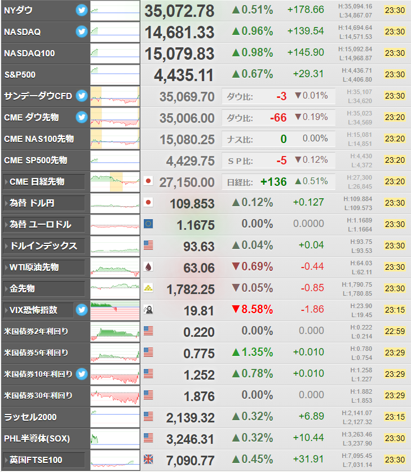Expand the 為替 ユーロドル row

(x=44, y=225)
